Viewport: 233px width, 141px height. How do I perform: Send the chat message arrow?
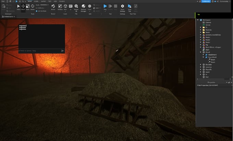click(x=63, y=51)
